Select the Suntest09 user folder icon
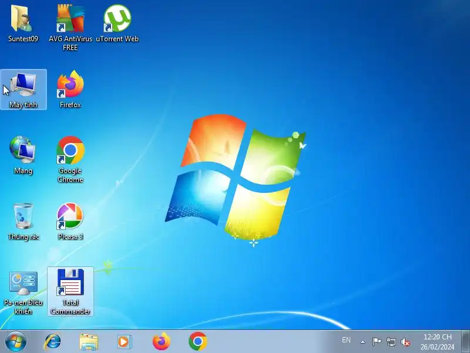 click(23, 24)
